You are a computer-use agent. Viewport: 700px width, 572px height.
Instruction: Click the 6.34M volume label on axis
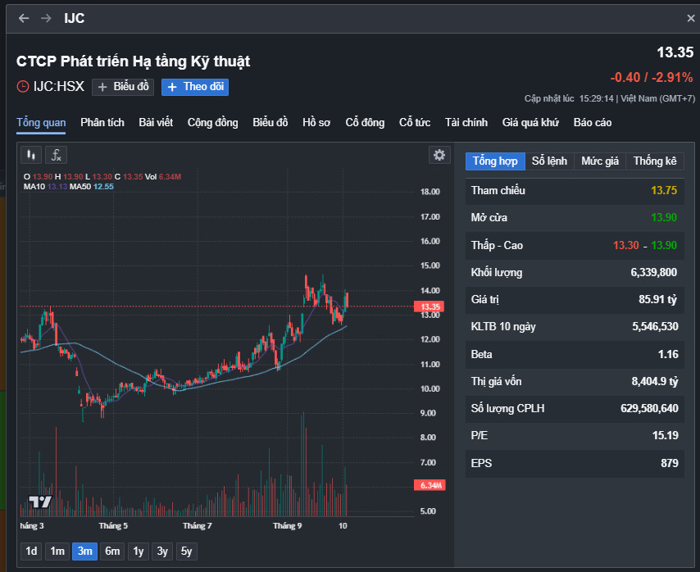click(x=431, y=485)
